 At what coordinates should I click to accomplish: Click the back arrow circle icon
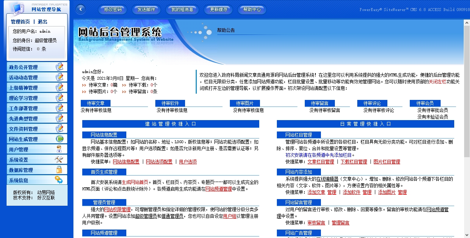tap(80, 10)
